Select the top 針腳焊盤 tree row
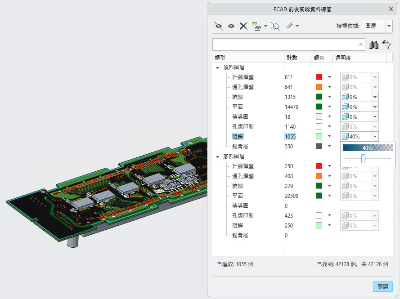Image resolution: width=400 pixels, height=299 pixels. (x=243, y=77)
